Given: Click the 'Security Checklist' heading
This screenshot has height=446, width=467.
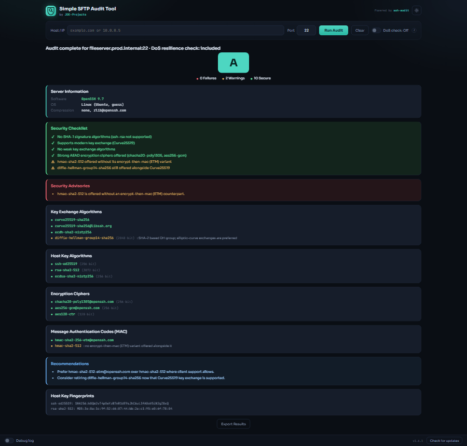Looking at the screenshot, I should click(69, 128).
